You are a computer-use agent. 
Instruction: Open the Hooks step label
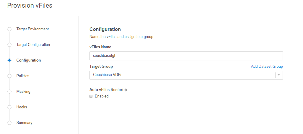pos(22,107)
